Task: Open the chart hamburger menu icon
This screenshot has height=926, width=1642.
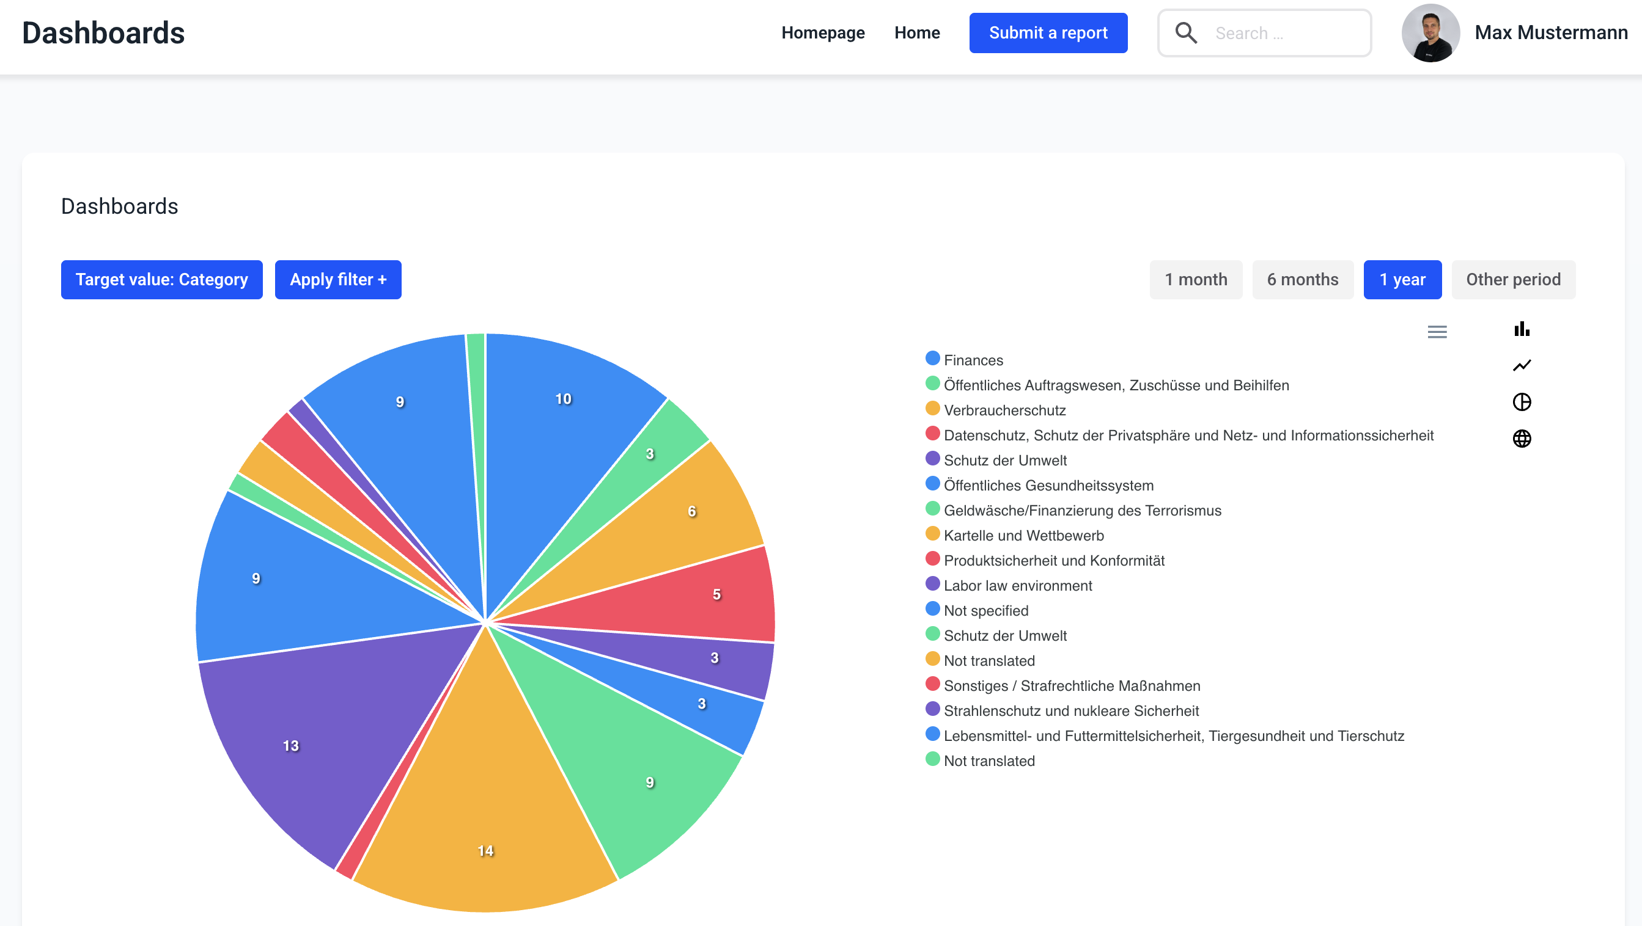Action: (x=1437, y=332)
